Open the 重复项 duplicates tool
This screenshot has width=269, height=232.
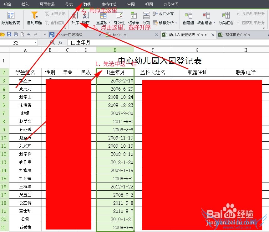coord(103,18)
